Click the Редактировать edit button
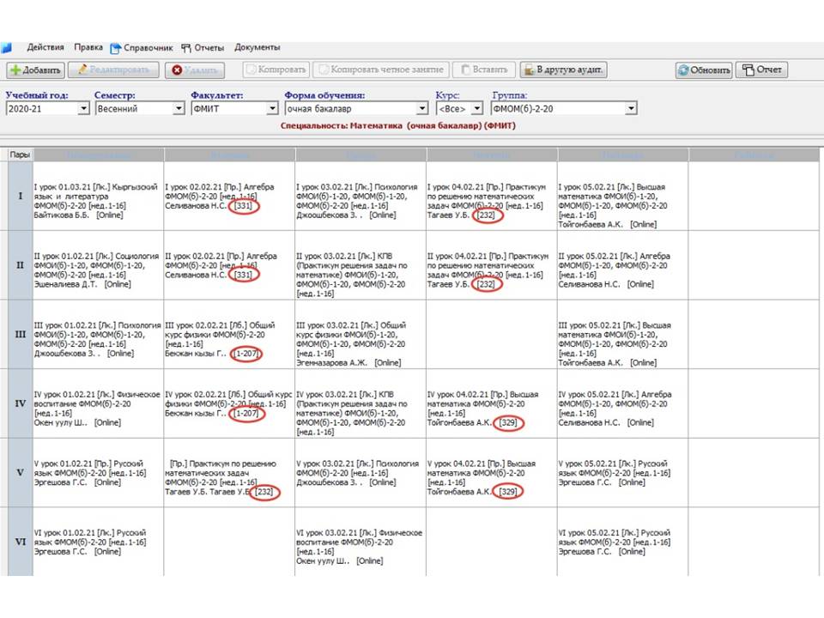Image resolution: width=824 pixels, height=618 pixels. pos(113,70)
